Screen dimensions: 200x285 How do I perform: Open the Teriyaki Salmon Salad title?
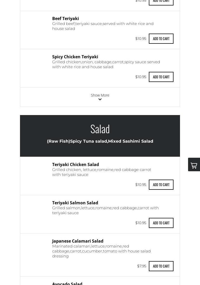[75, 203]
